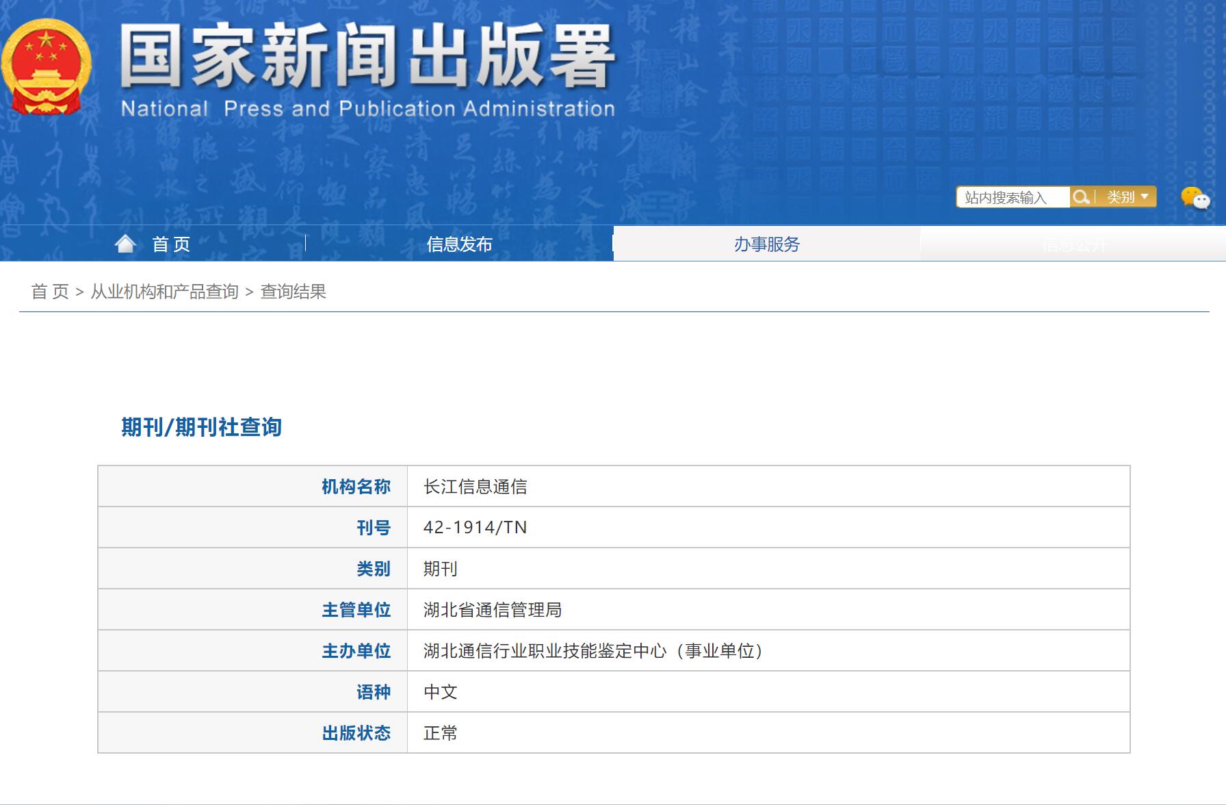The width and height of the screenshot is (1226, 805).
Task: Open the WeChat chat bubble icon
Action: coord(1195,198)
